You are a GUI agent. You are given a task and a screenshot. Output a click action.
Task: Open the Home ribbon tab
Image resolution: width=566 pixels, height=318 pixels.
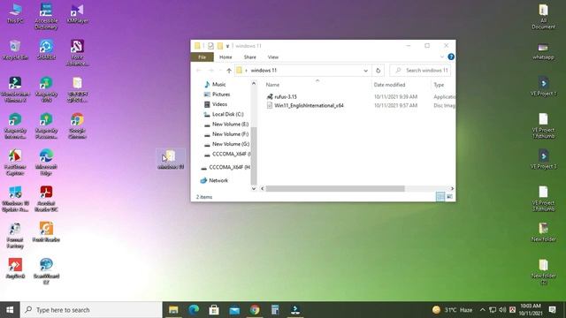tap(226, 57)
